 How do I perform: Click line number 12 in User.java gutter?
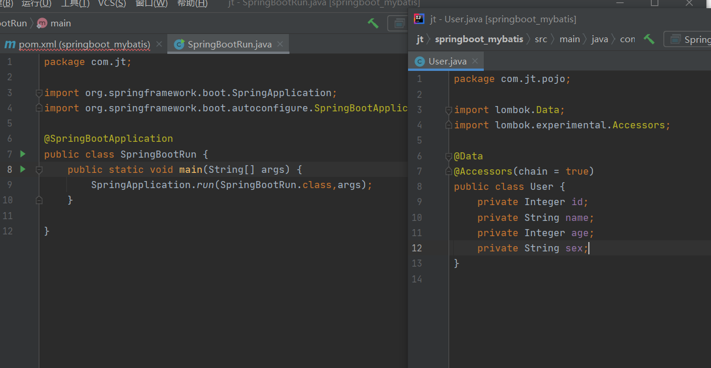416,248
